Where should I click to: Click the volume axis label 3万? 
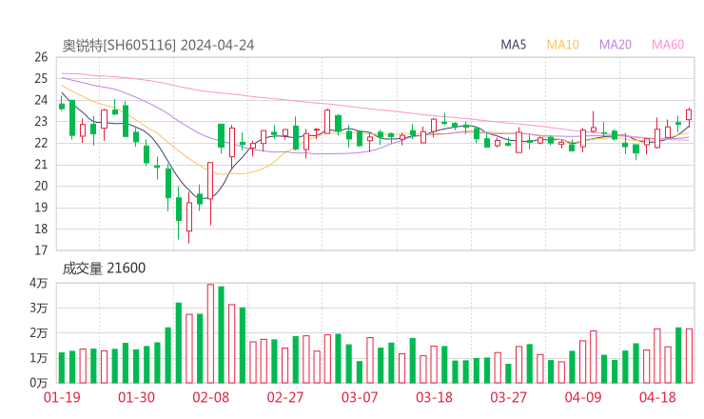[x=39, y=309]
